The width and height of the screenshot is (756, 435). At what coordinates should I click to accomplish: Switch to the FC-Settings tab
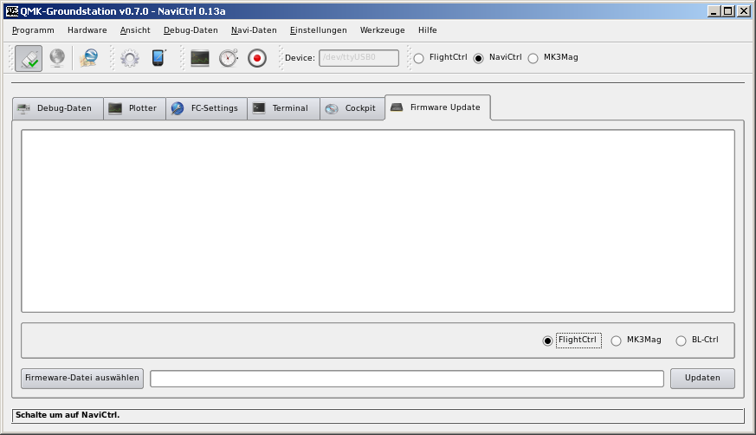pyautogui.click(x=205, y=108)
